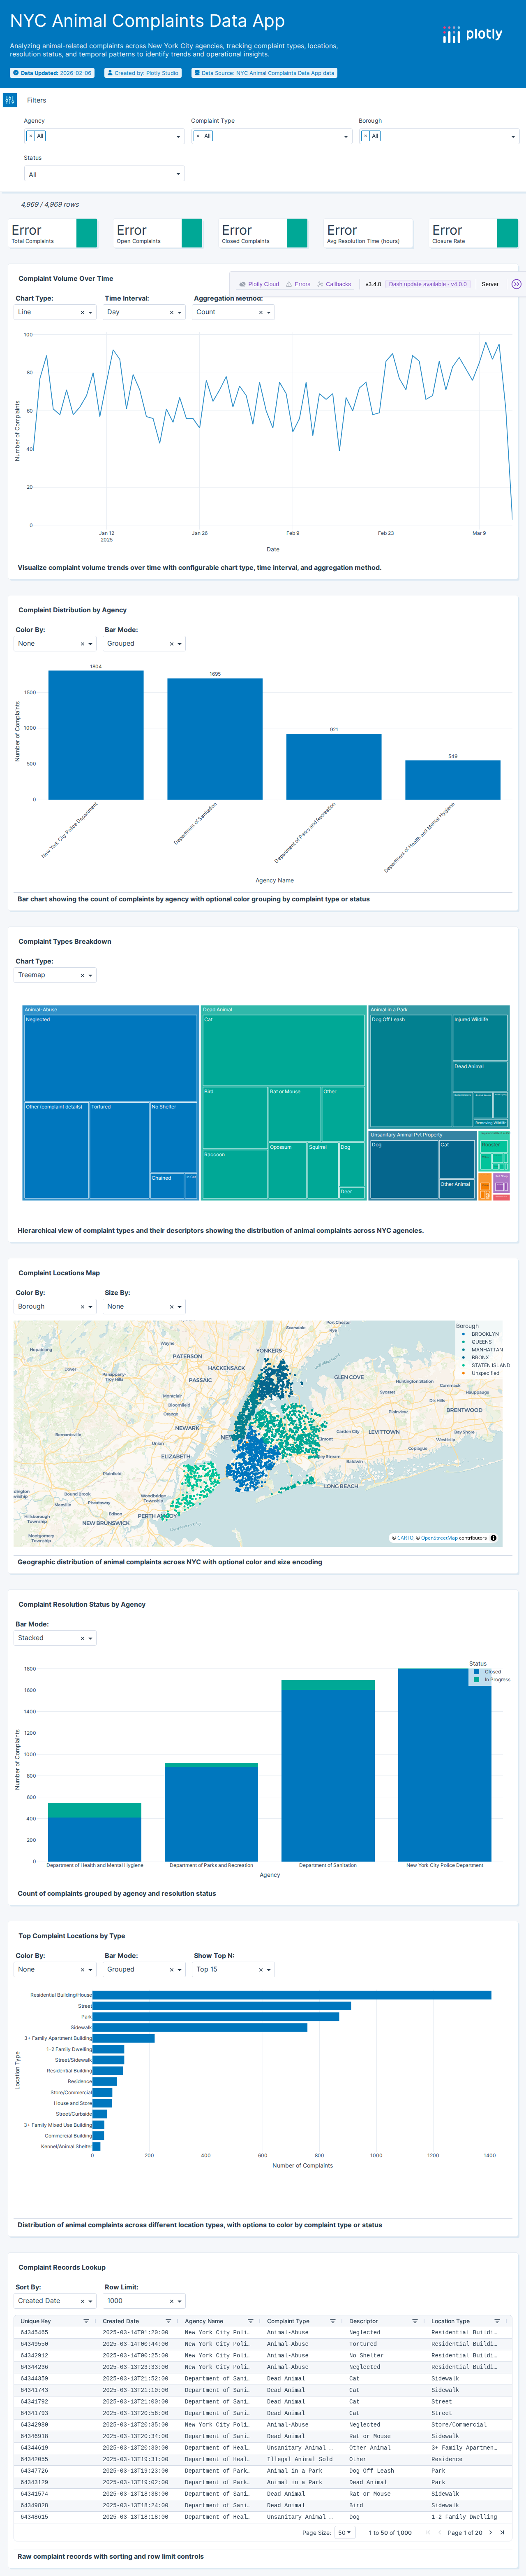Click the map attribution info icon

point(493,1538)
